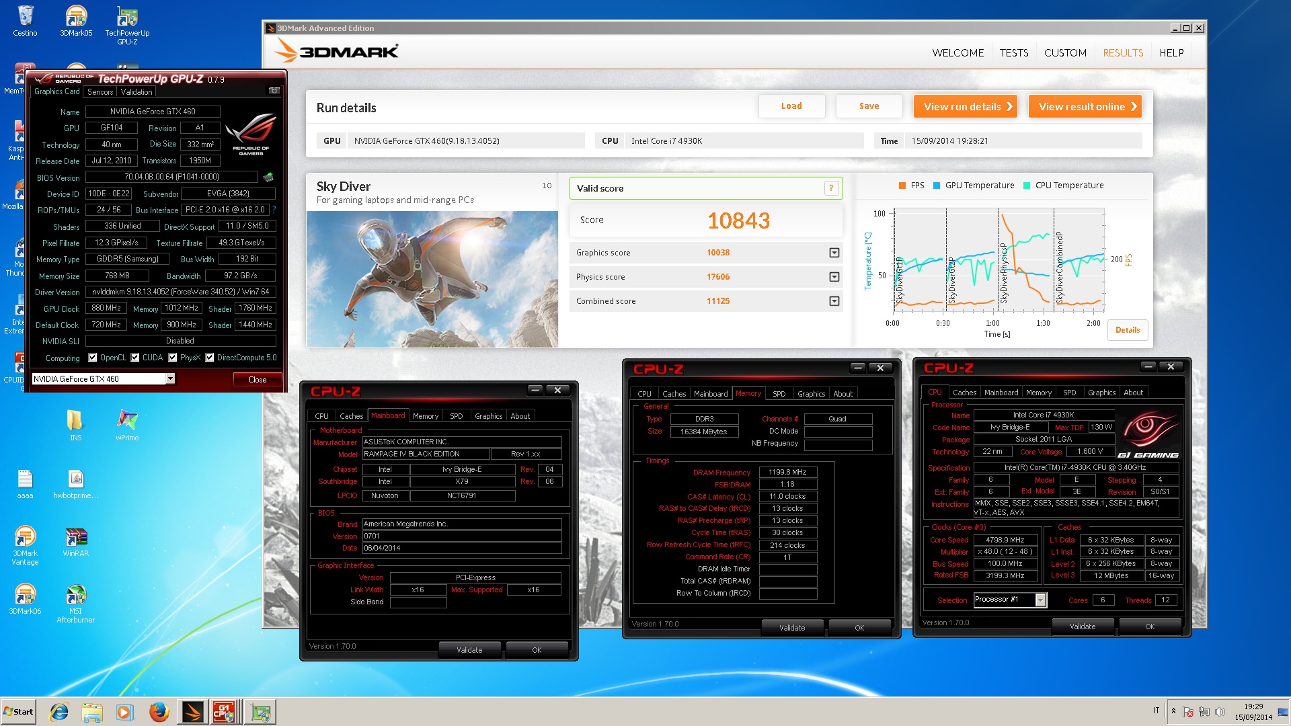This screenshot has width=1291, height=726.
Task: Show hidden tray icons arrow
Action: tap(1173, 711)
